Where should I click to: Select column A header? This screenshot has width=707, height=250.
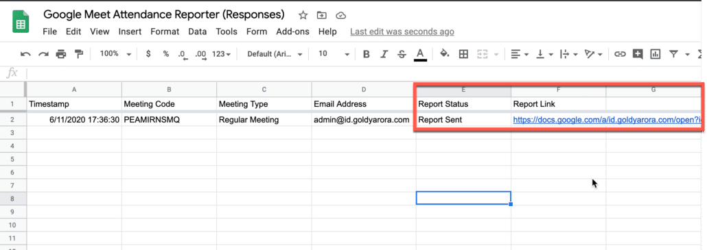(74, 90)
